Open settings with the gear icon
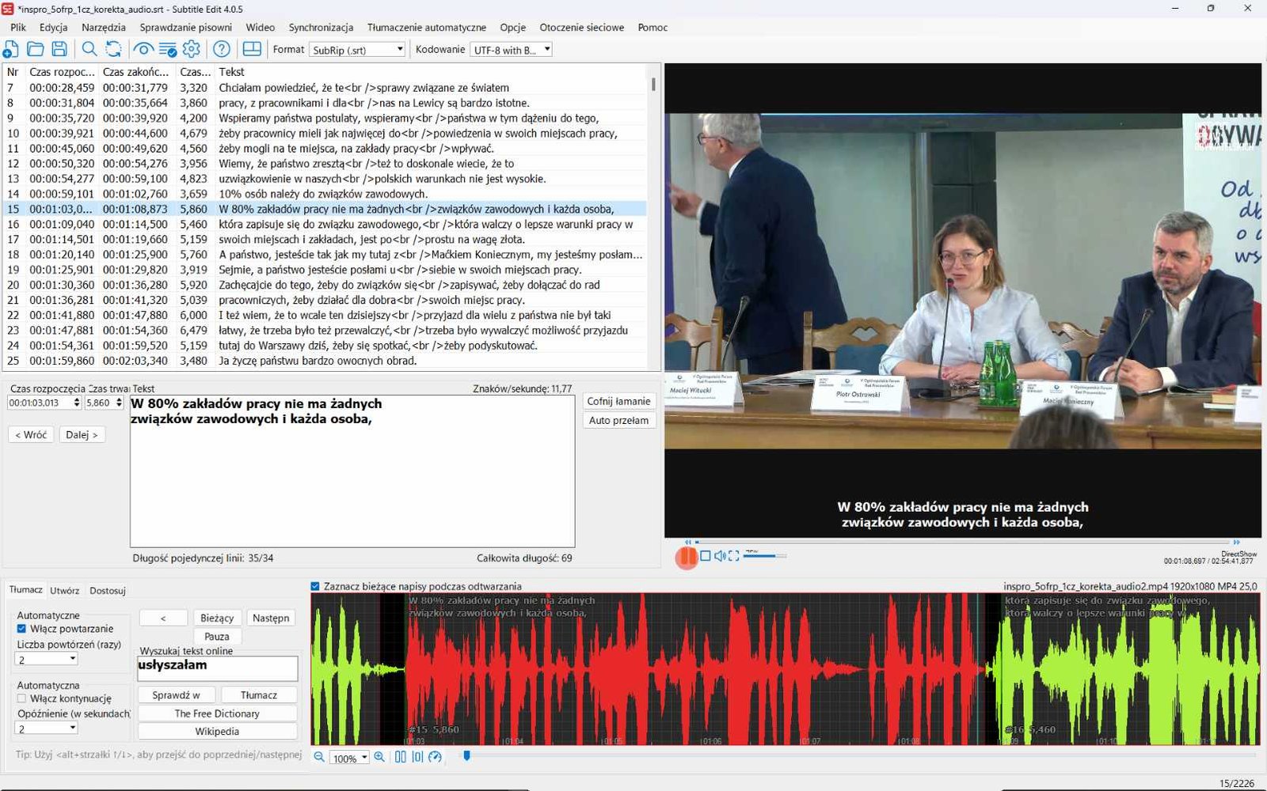The height and width of the screenshot is (791, 1267). pos(192,50)
